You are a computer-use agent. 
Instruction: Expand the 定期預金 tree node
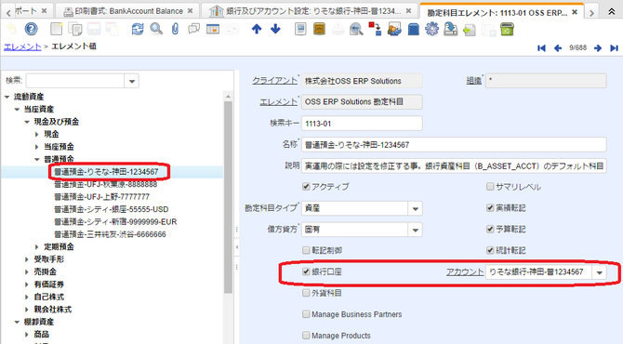pyautogui.click(x=37, y=246)
